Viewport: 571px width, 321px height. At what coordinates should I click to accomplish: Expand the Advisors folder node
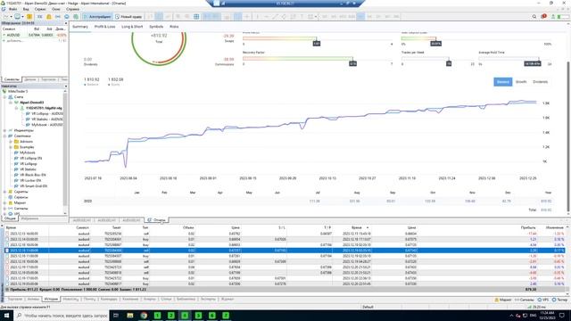pyautogui.click(x=11, y=142)
